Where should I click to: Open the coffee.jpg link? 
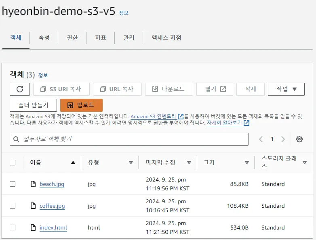(52, 206)
